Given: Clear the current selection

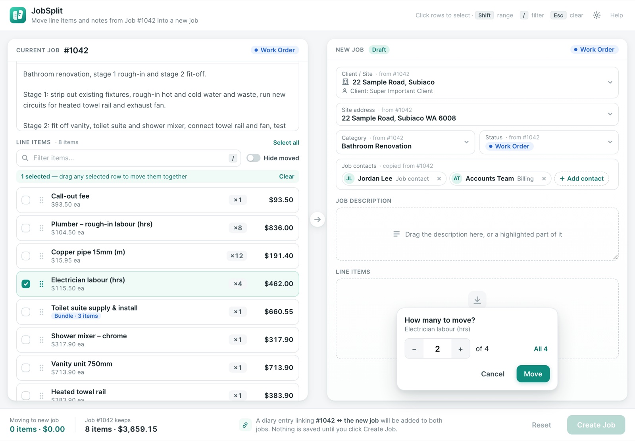Looking at the screenshot, I should coord(287,176).
